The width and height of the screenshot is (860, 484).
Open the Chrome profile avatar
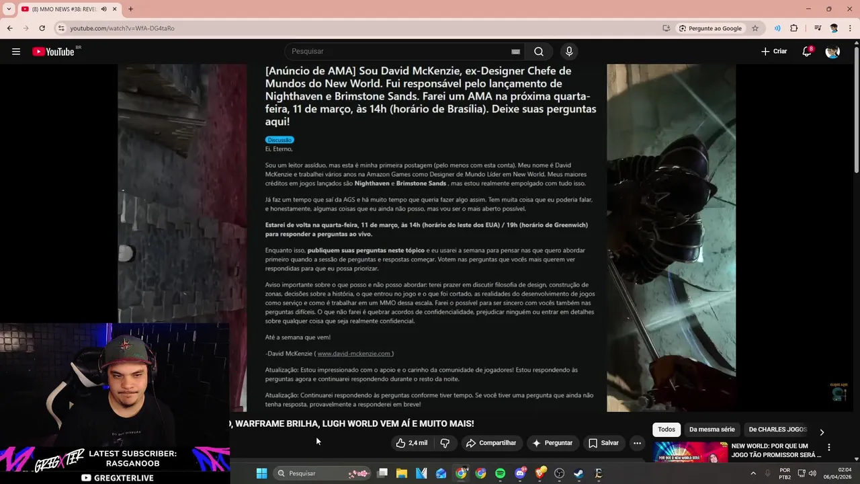pos(834,28)
